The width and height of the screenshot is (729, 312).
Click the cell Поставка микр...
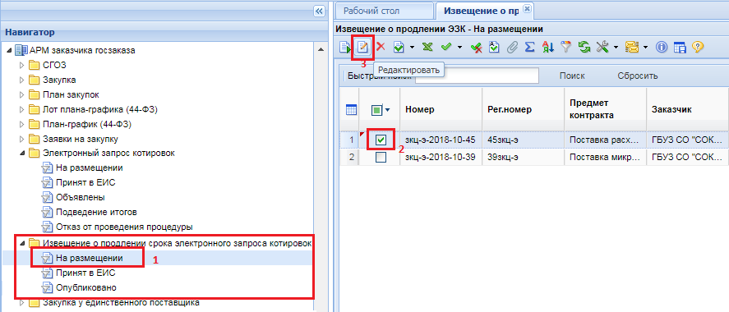click(x=605, y=158)
